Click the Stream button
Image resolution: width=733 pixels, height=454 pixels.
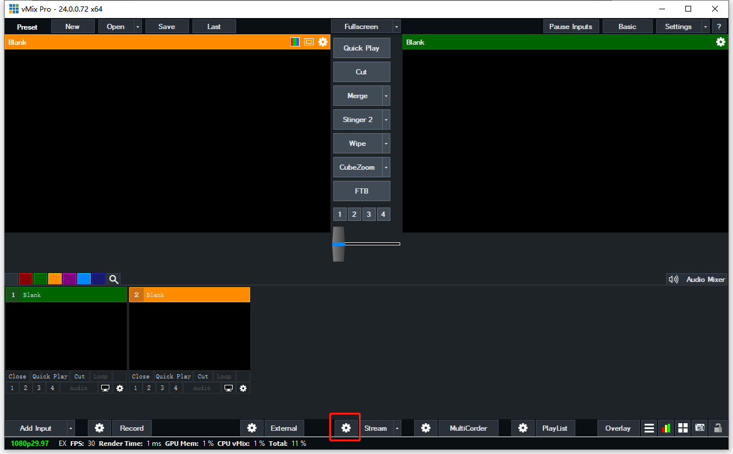point(375,428)
